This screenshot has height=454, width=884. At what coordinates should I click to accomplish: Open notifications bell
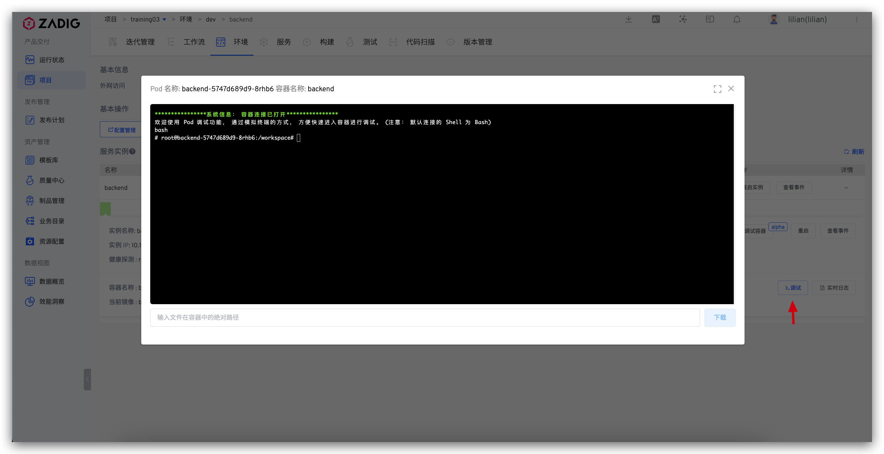coord(737,19)
